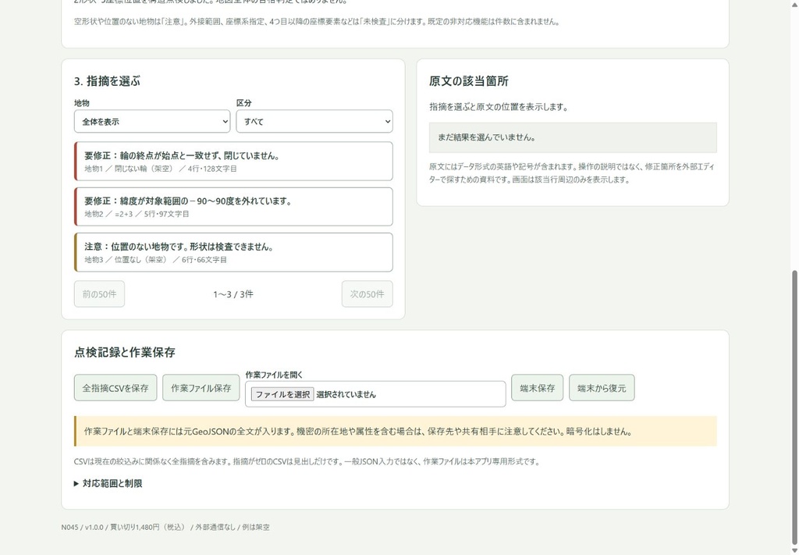Click the 3. 指摘を選ぶ heading
Viewport: 799px width, 555px height.
point(107,81)
